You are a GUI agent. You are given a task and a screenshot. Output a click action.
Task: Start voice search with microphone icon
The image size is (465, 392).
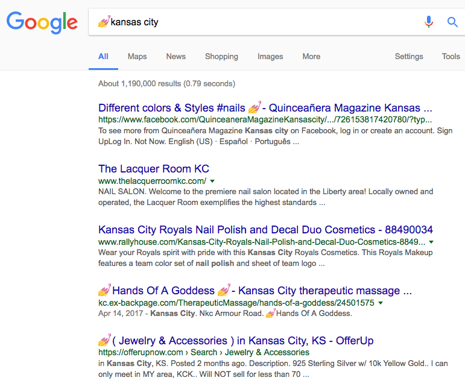click(429, 22)
